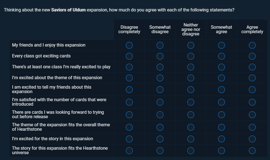Viewport: 270px width, 160px height.
Task: Click the 'Agree completely' column header
Action: click(x=252, y=29)
